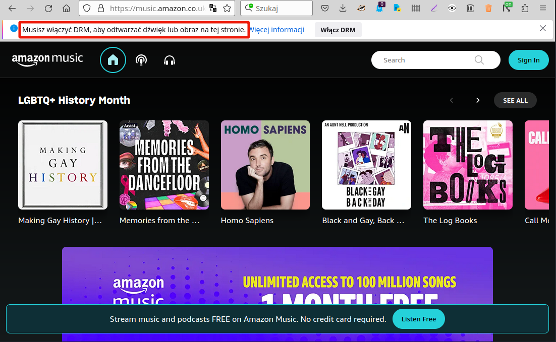This screenshot has width=556, height=342.
Task: Click the magnifier icon in Search box
Action: click(x=479, y=60)
